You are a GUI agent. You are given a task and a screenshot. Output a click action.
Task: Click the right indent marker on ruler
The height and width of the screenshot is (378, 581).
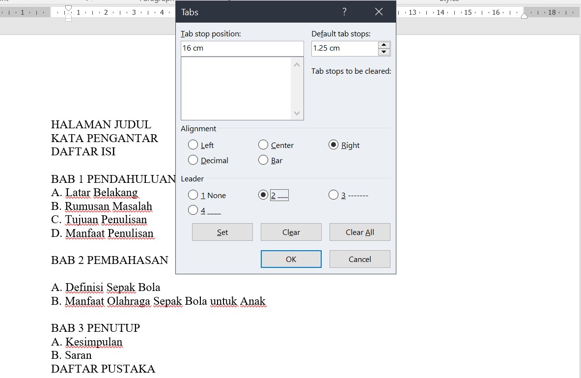(x=524, y=15)
